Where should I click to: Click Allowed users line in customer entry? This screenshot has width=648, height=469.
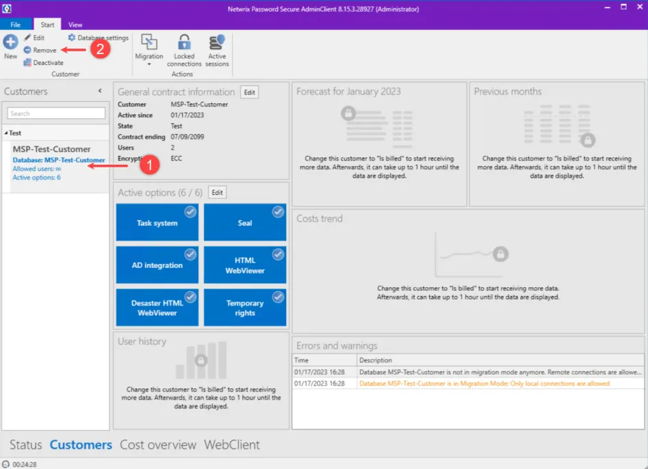pyautogui.click(x=37, y=168)
